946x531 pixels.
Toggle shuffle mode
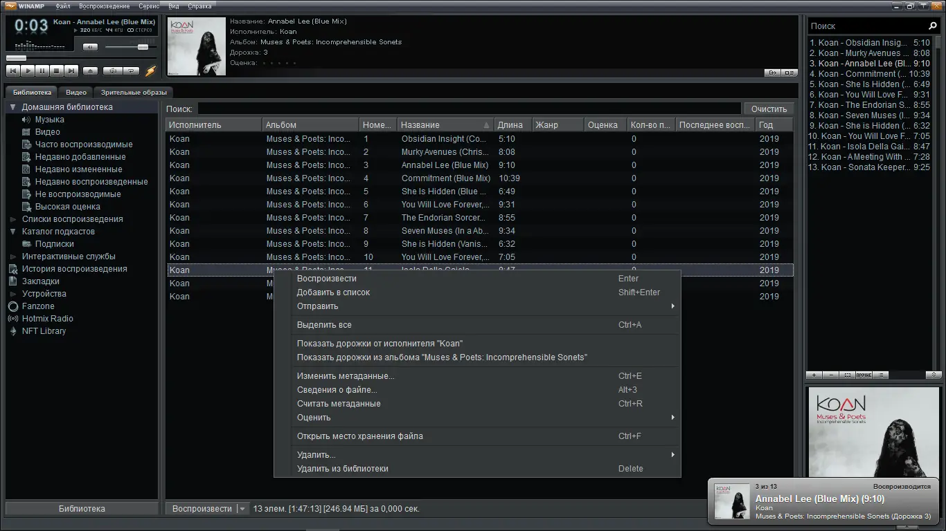[x=112, y=71]
